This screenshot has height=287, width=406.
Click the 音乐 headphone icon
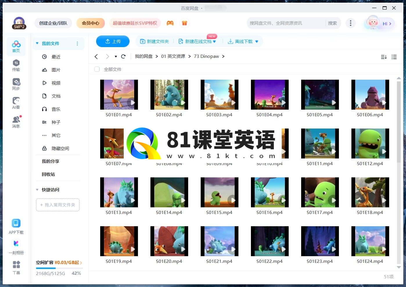tap(44, 109)
